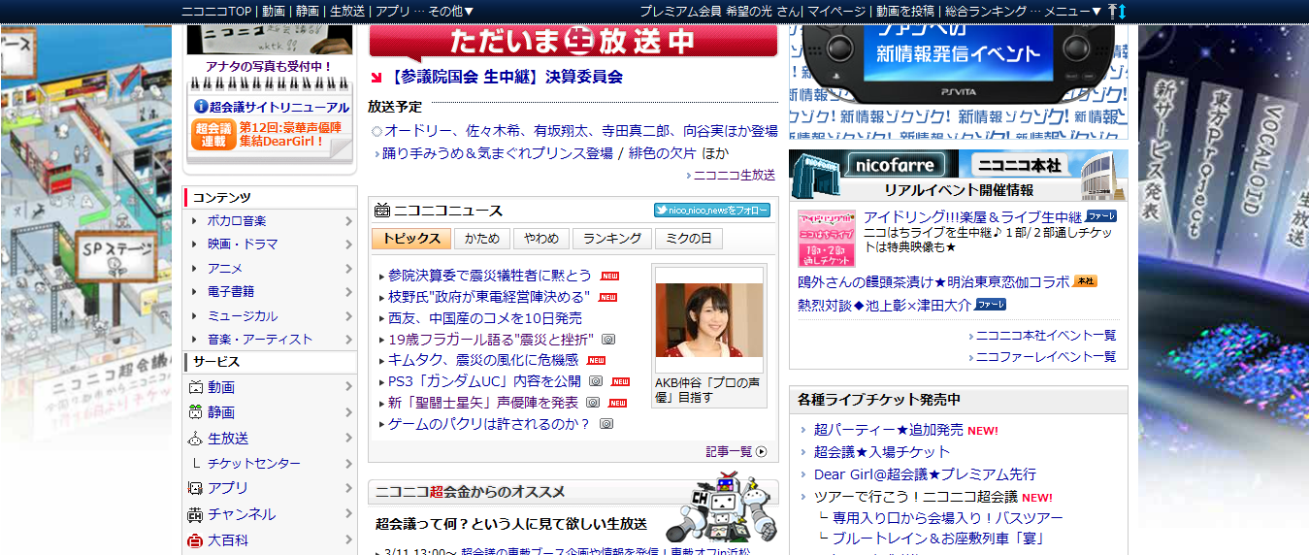Click ファーレ tag next to アイドリング
Screen dimensions: 1309x555
pos(1100,215)
